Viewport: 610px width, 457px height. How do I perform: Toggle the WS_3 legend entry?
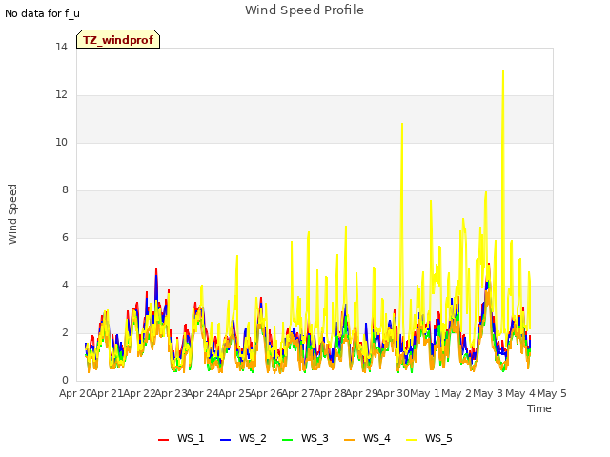click(x=305, y=438)
